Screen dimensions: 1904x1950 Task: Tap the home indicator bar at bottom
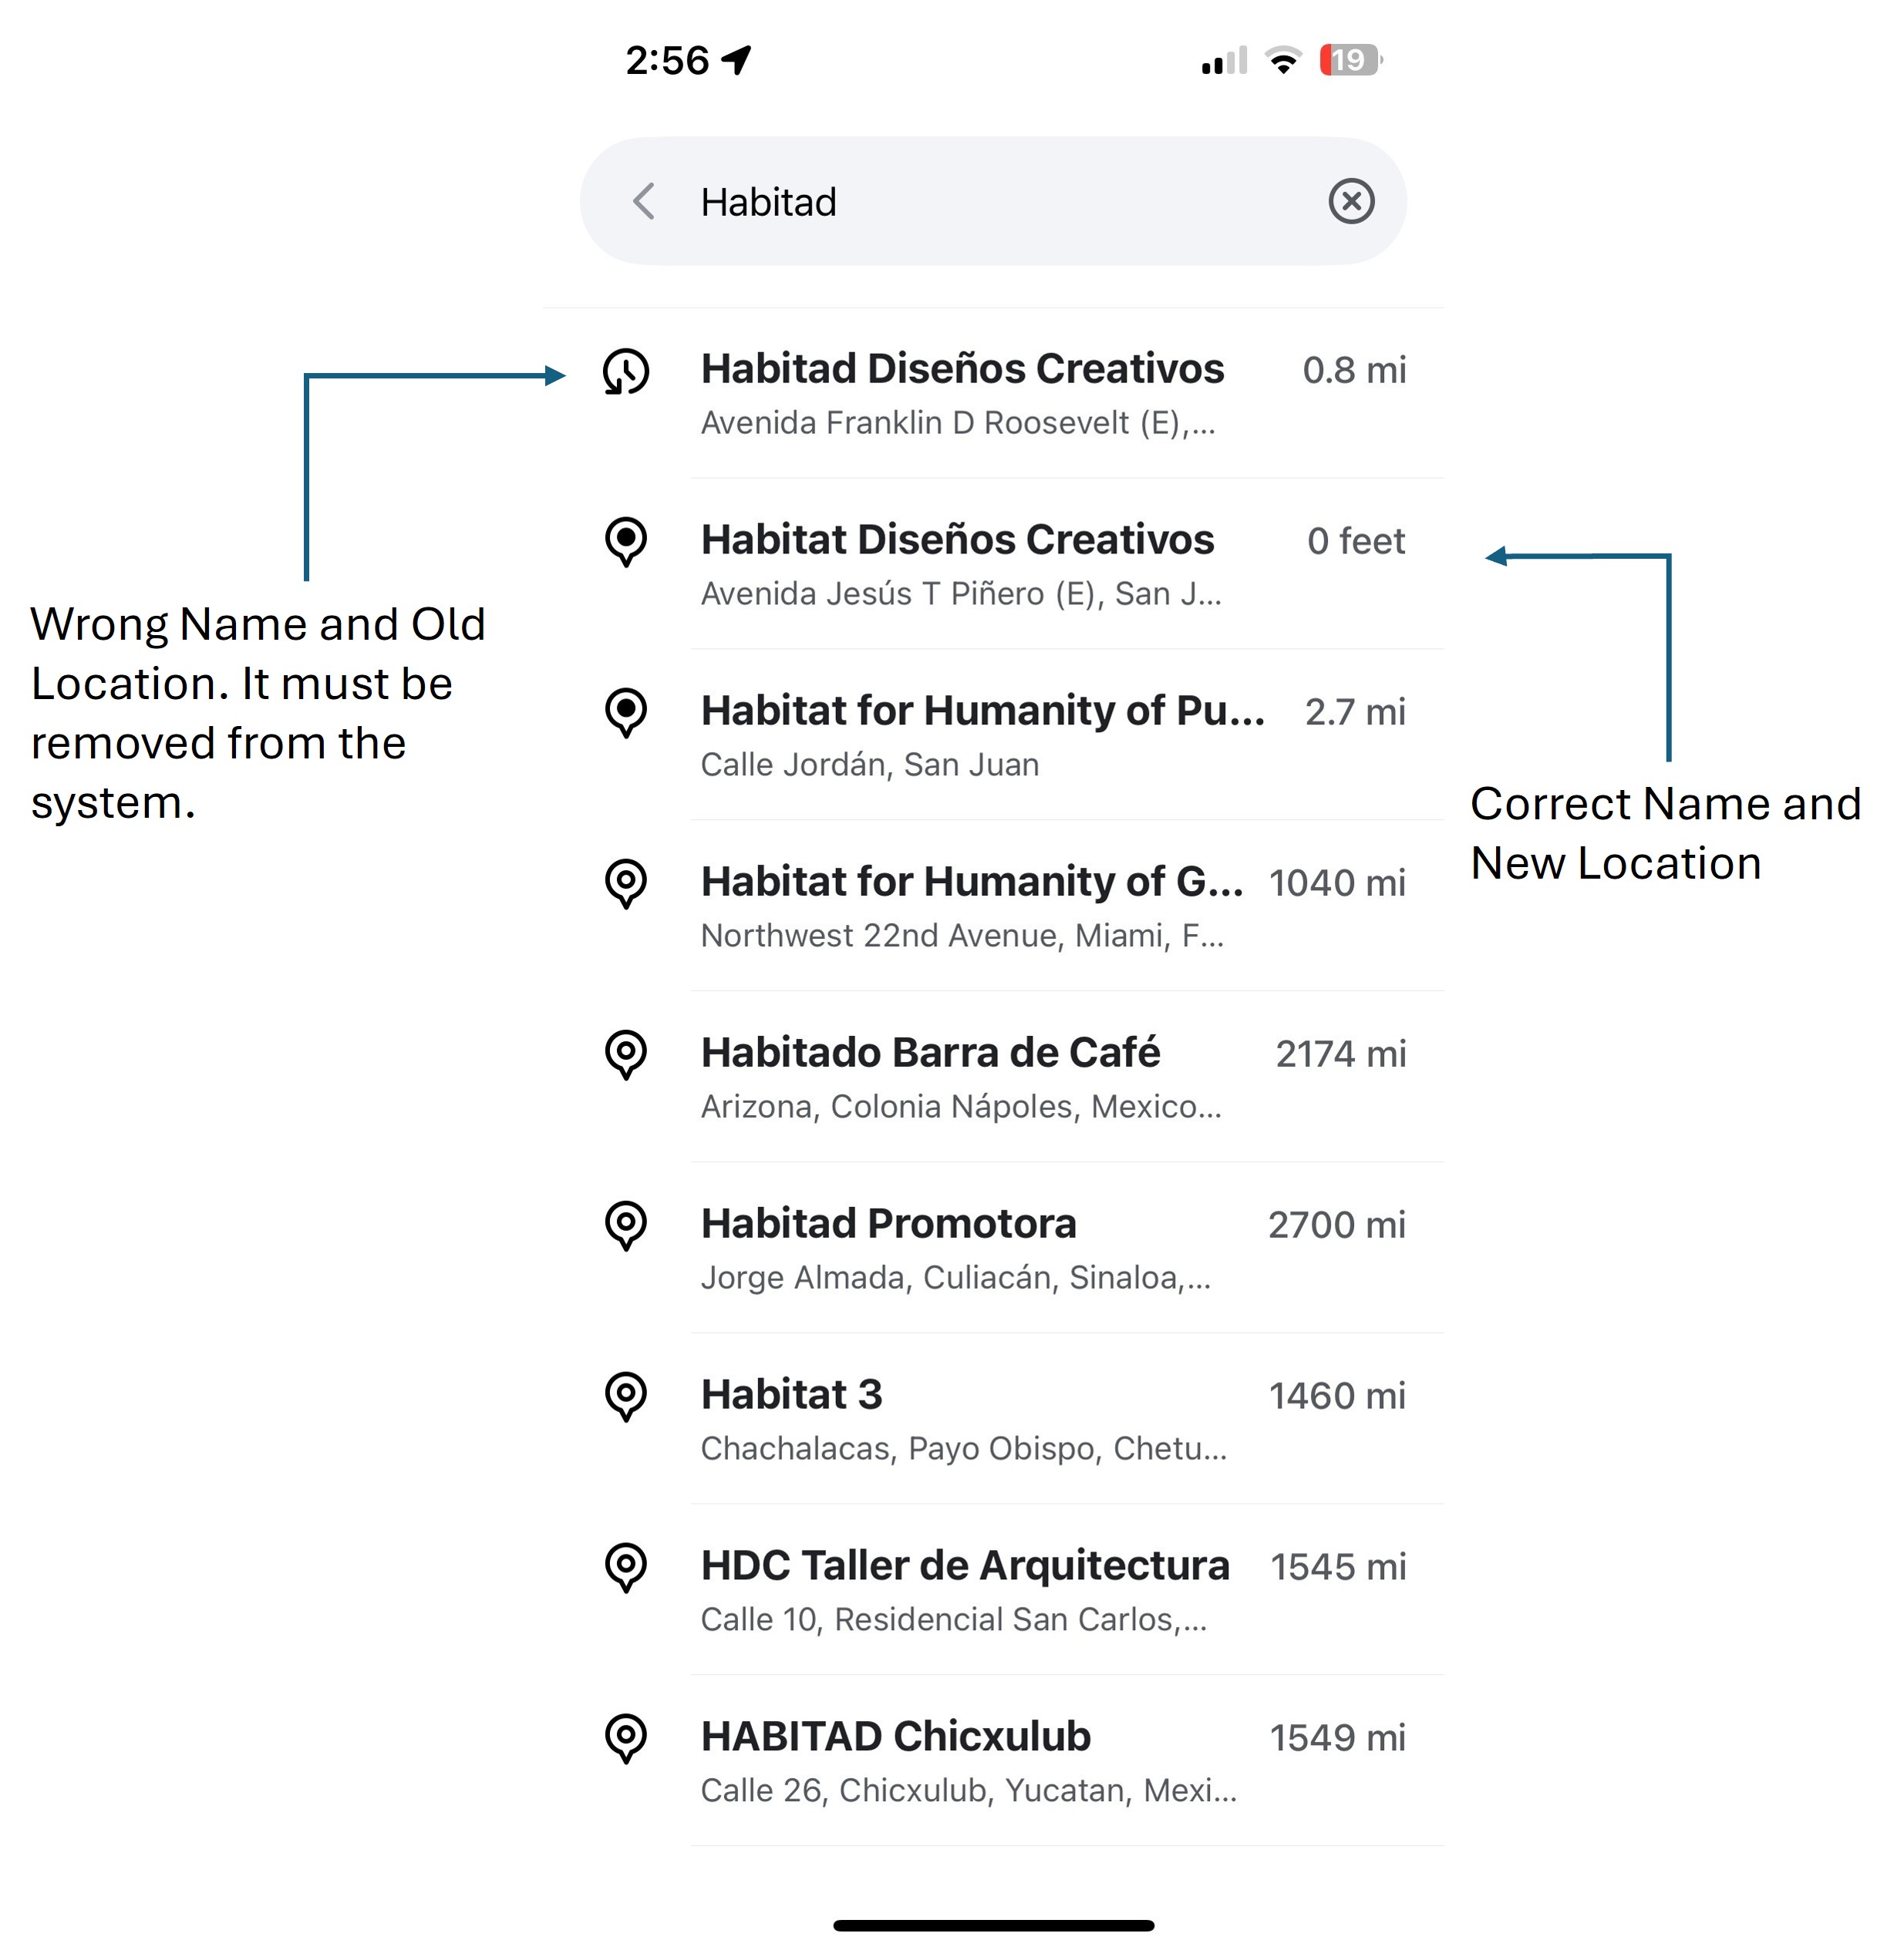point(993,1925)
